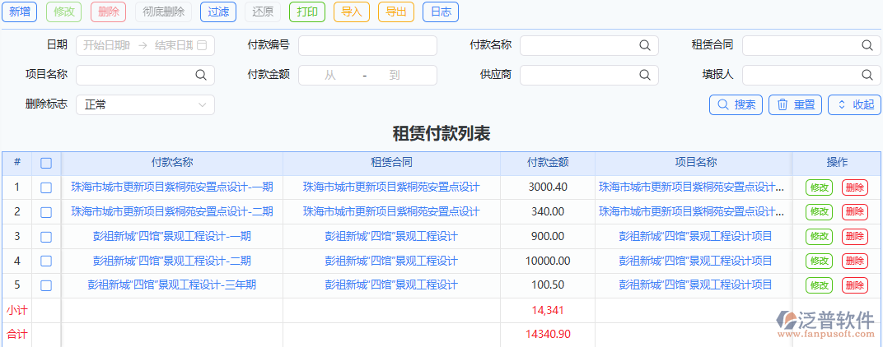Collapse the filter panel with 收起
The image size is (883, 347).
[854, 104]
